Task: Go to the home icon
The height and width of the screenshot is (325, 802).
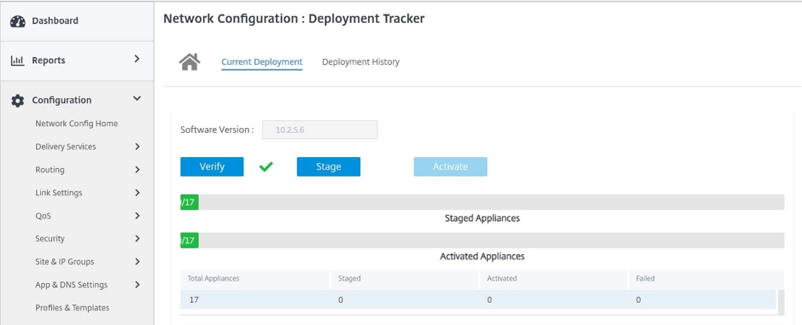Action: [190, 61]
